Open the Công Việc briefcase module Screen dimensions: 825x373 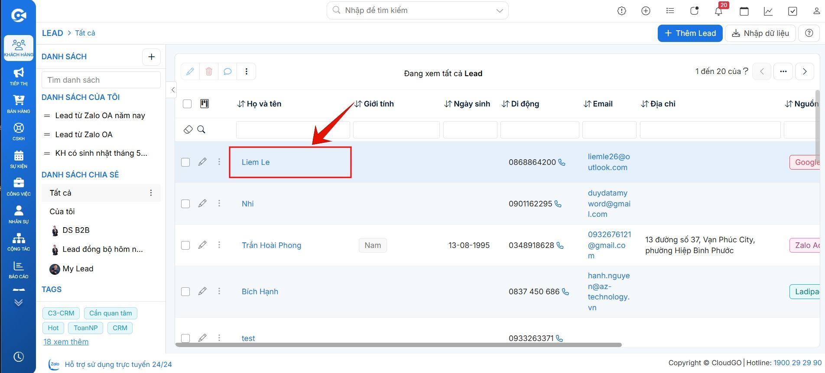click(19, 187)
